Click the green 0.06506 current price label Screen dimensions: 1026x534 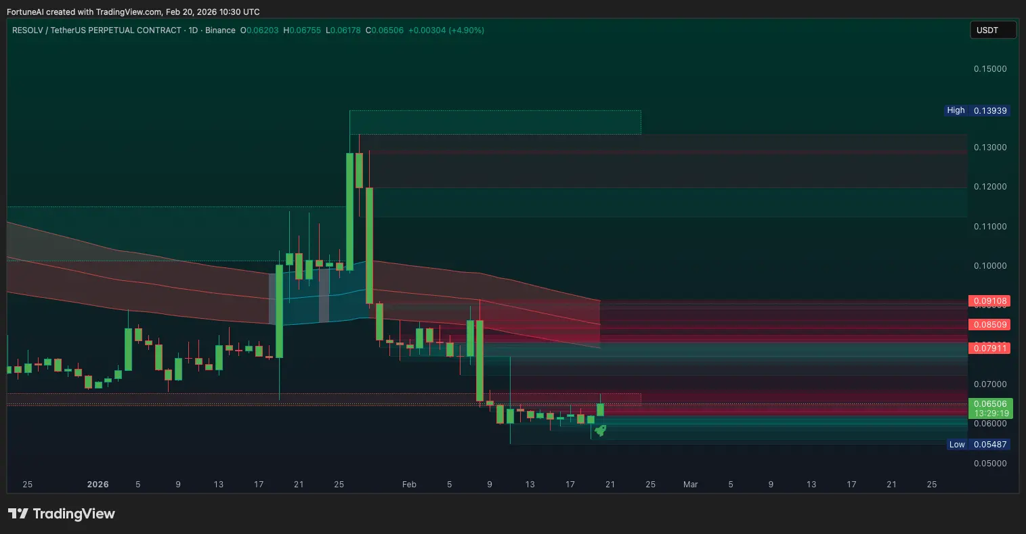click(x=991, y=403)
